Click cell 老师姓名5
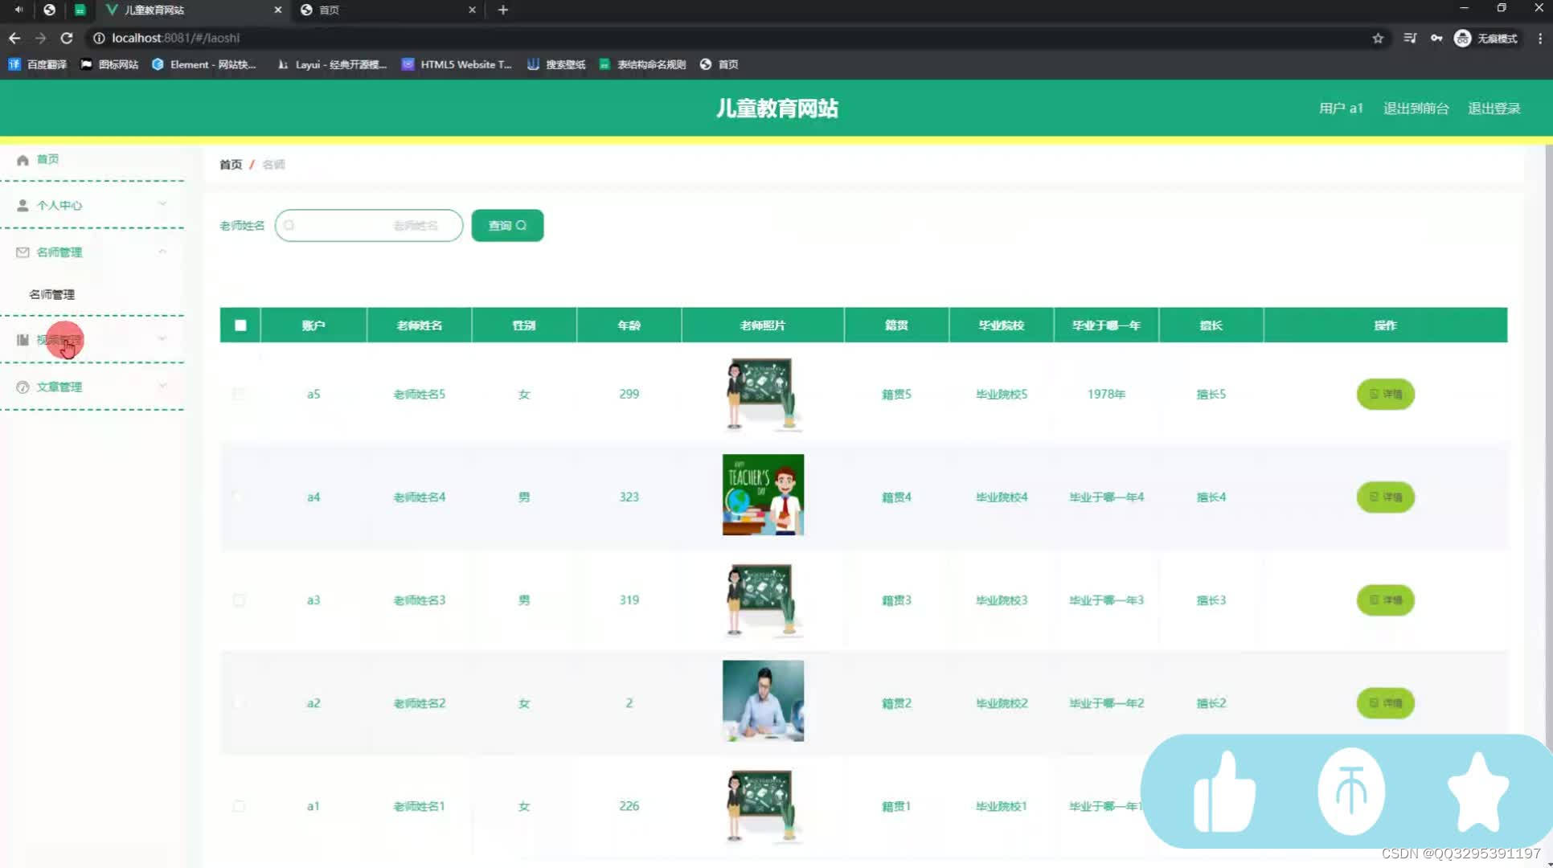Viewport: 1553px width, 868px height. point(419,394)
